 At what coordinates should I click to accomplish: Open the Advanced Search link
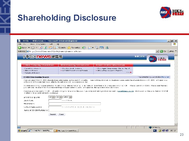tap(32, 73)
